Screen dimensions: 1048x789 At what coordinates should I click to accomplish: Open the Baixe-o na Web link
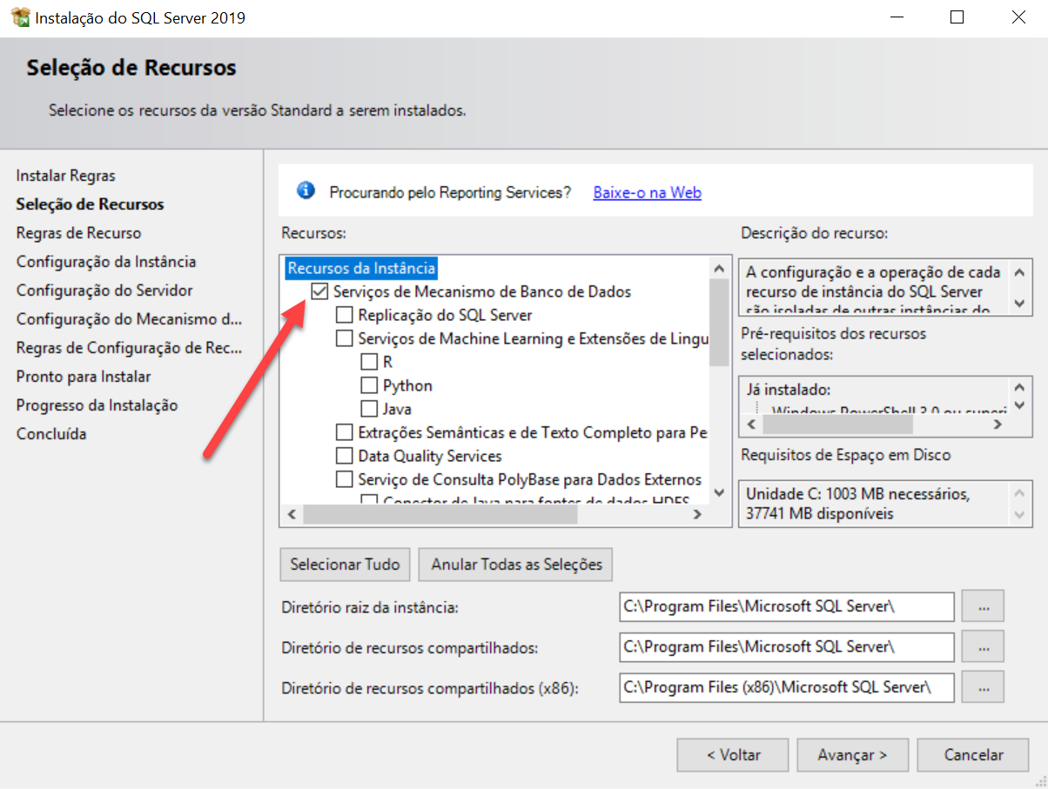coord(647,193)
